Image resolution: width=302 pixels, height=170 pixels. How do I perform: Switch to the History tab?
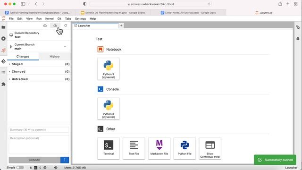pos(55,57)
